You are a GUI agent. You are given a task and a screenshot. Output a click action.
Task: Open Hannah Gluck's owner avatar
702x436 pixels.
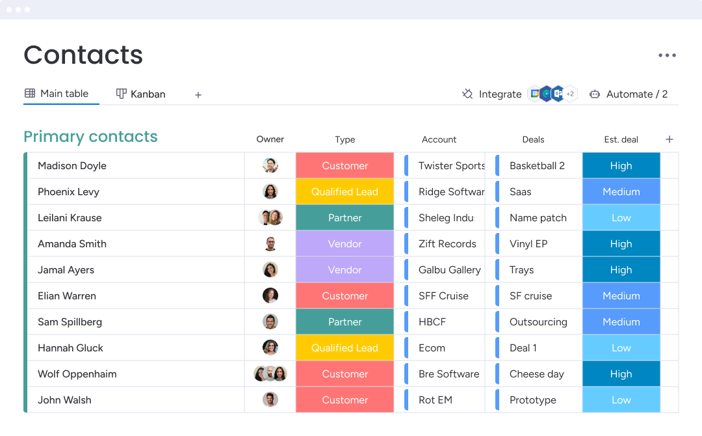270,347
